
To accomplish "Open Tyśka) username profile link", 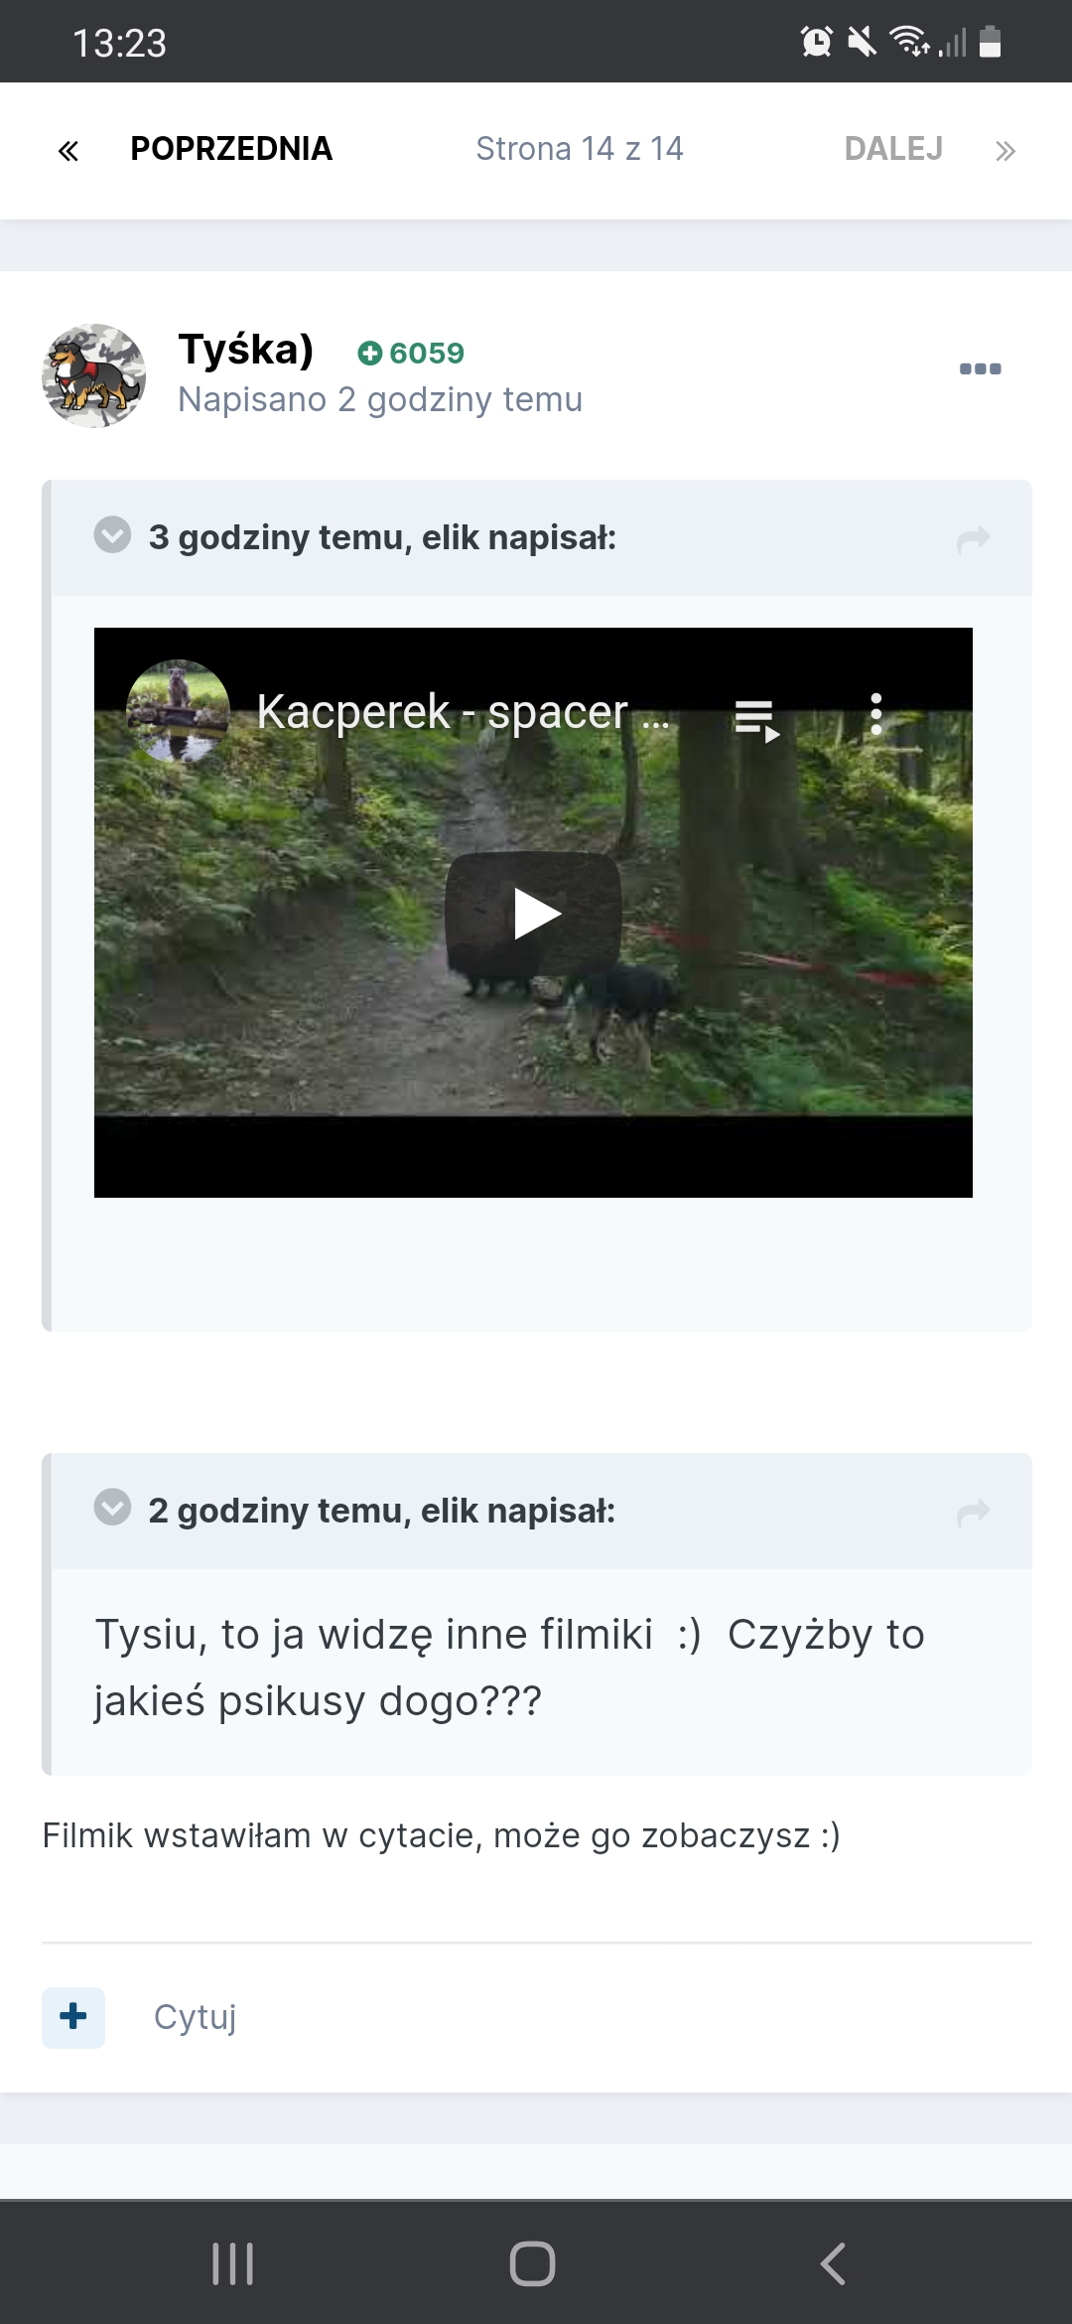I will point(246,350).
